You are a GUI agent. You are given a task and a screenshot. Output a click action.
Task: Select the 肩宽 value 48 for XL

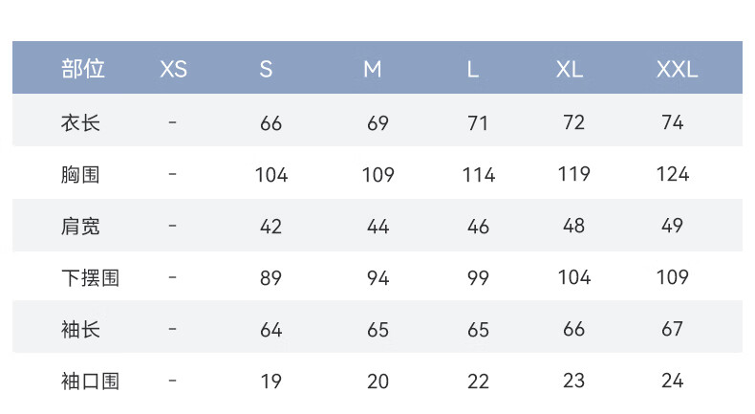[574, 226]
